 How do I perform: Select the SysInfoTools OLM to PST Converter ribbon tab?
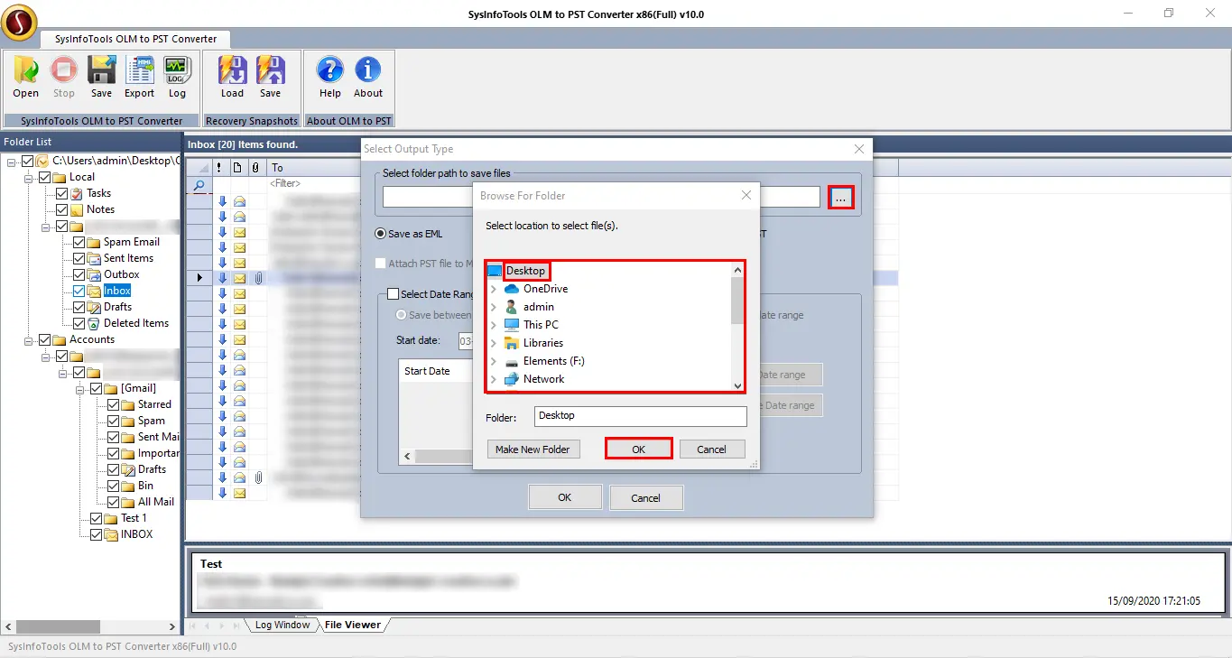click(x=135, y=39)
